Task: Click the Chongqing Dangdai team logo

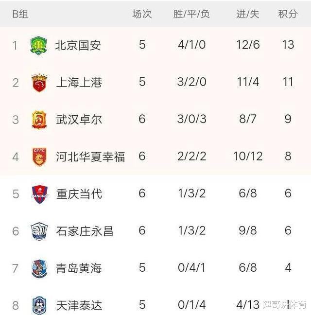Action: (39, 194)
